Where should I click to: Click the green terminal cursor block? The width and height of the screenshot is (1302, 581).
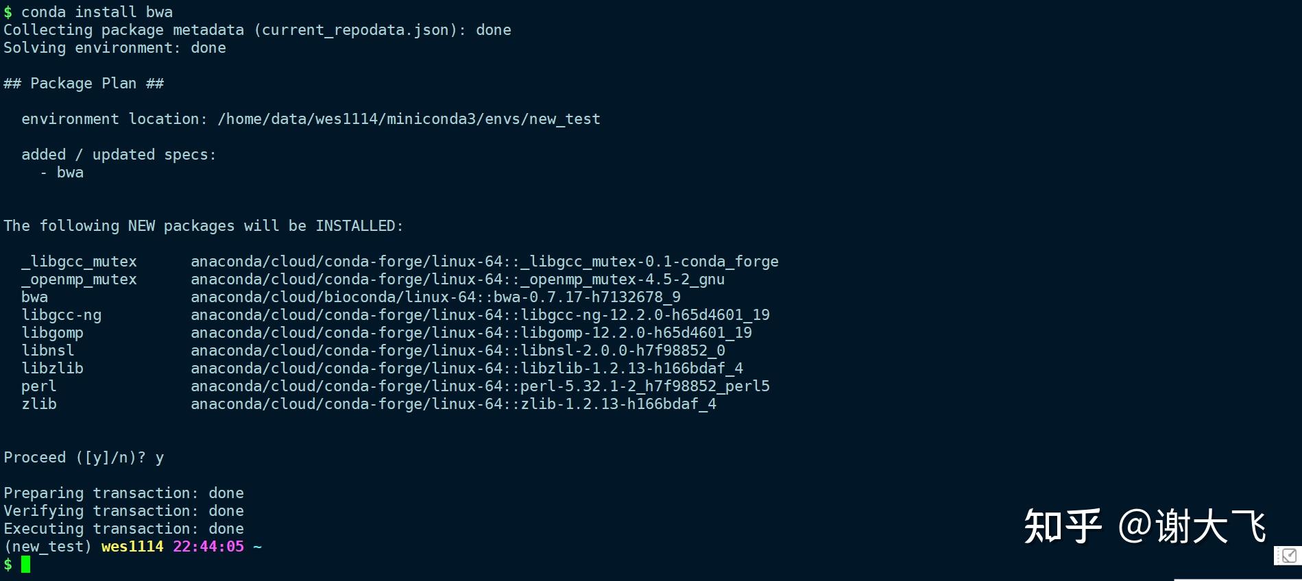pyautogui.click(x=25, y=565)
